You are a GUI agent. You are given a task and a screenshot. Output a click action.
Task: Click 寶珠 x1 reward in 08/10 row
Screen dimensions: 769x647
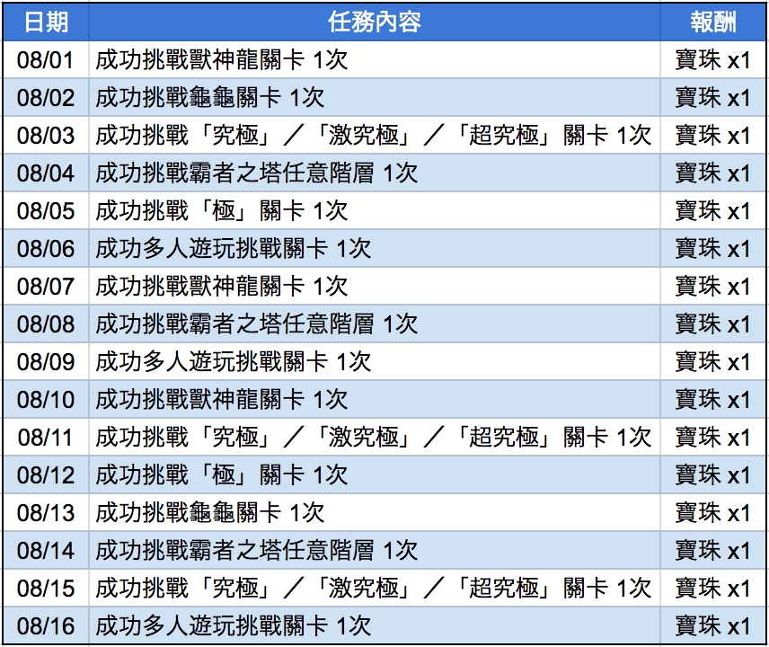click(x=712, y=400)
